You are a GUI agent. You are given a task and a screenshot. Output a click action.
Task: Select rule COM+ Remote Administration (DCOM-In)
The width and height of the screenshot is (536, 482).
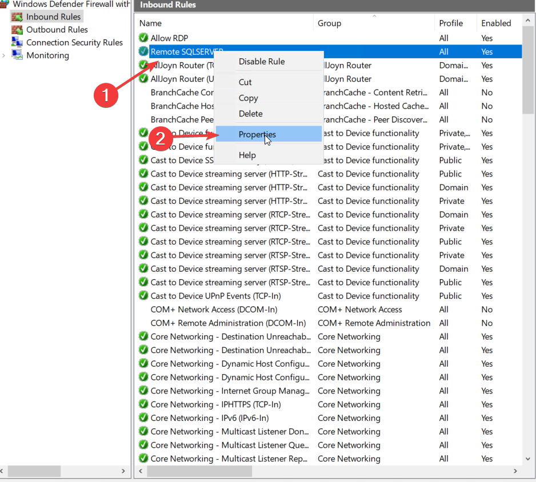click(229, 323)
